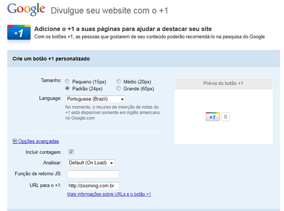Toggle the Incluir contagem checkbox
284x211 pixels.
(71, 152)
